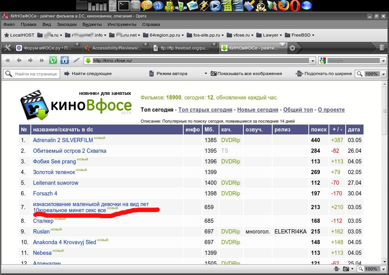The height and width of the screenshot is (275, 389).
Task: Open the 100% zoom dropdown in view bar
Action: (383, 74)
